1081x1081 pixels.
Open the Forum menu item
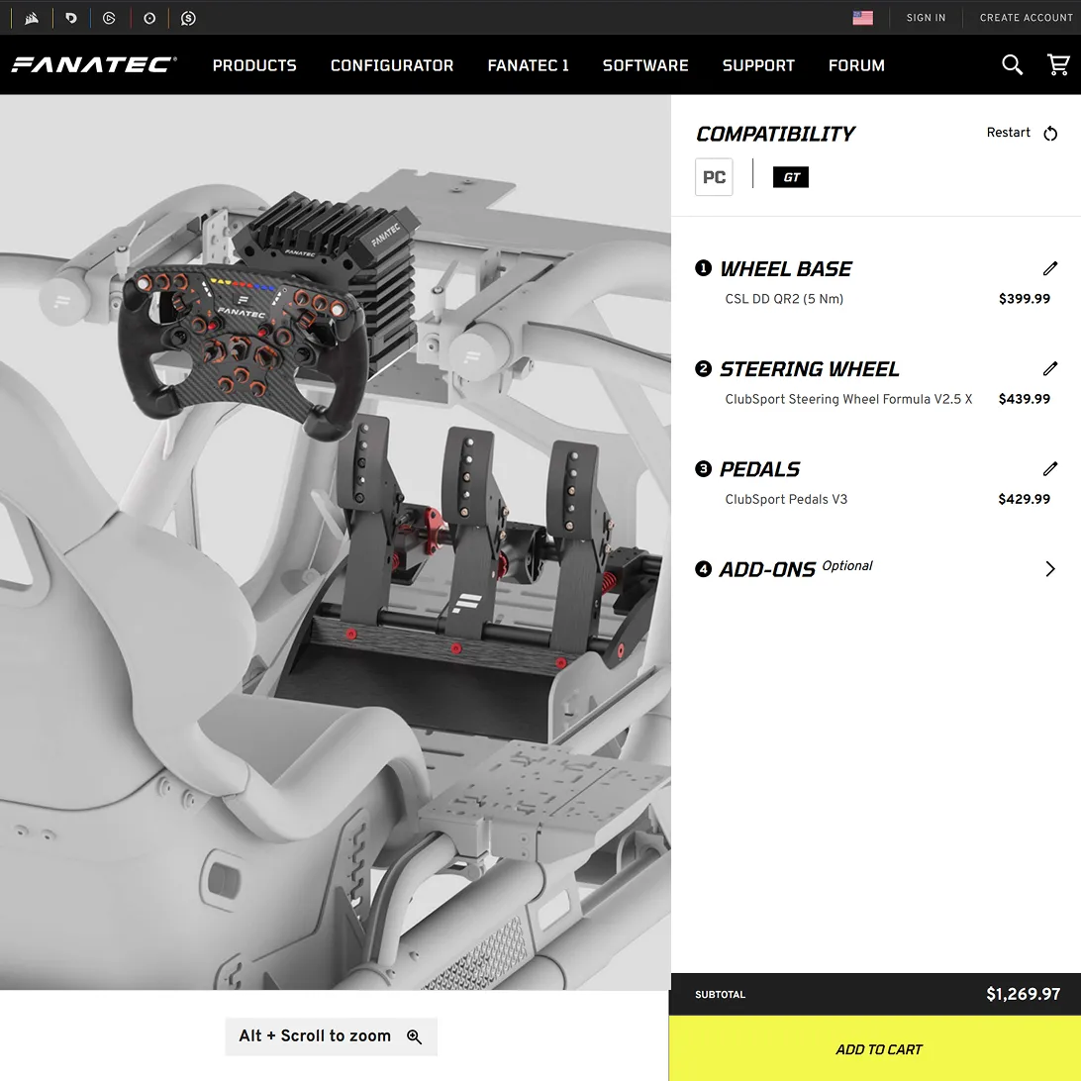[x=856, y=65]
